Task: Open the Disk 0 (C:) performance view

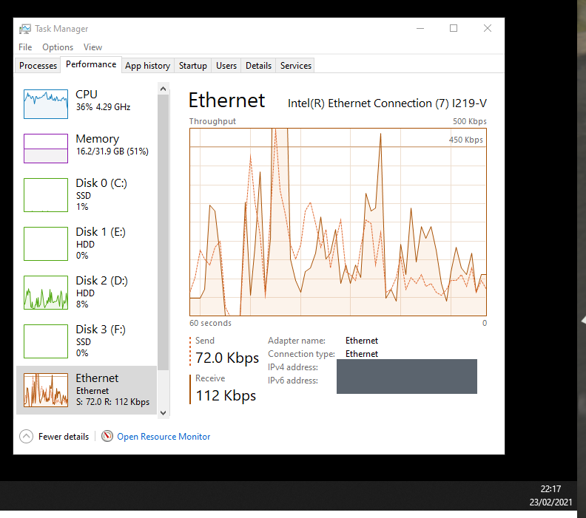Action: pyautogui.click(x=87, y=195)
